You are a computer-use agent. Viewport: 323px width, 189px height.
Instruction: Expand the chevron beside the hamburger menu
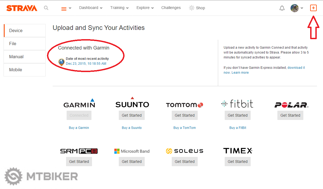click(70, 8)
